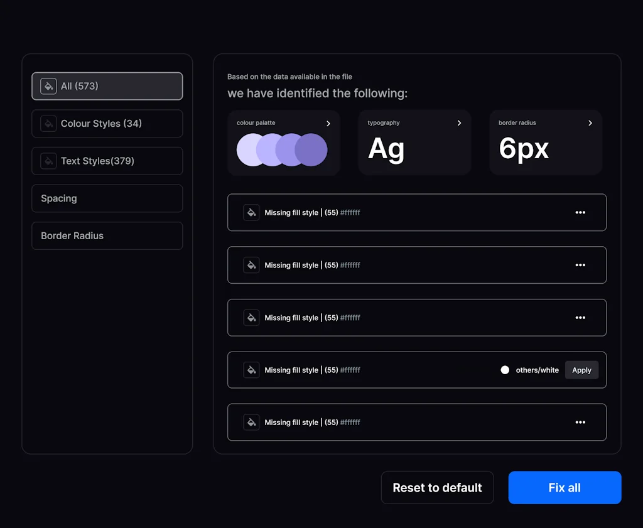
Task: Expand the border radius card chevron
Action: [x=590, y=123]
